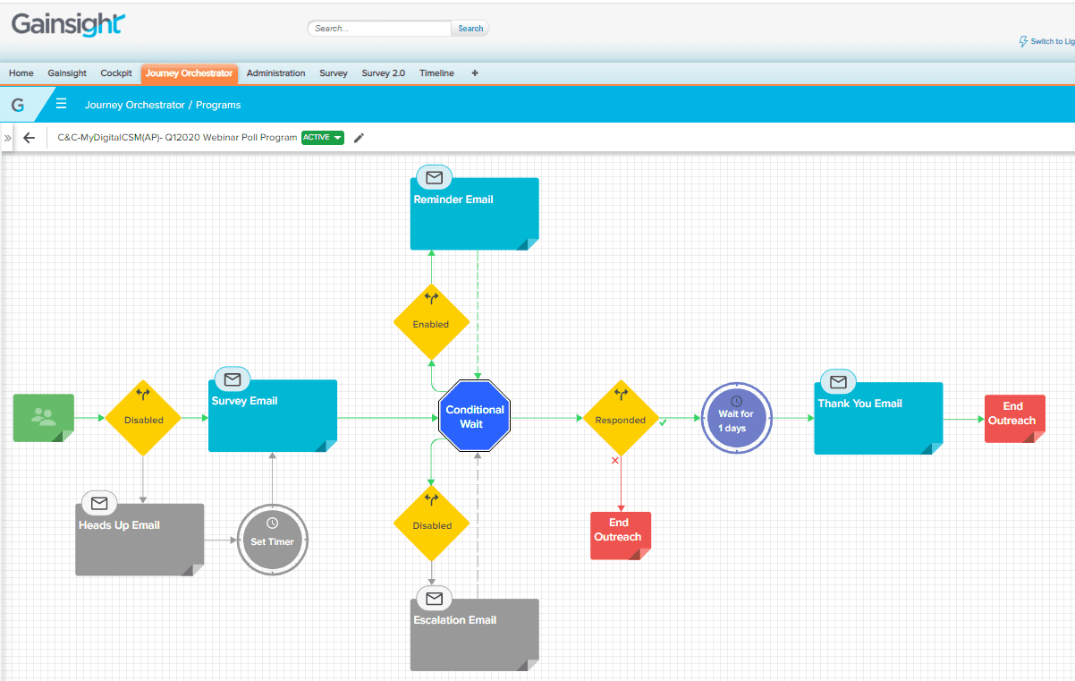Select the greyed-out Escalation Email step
Viewport: 1075px width, 681px height.
tap(474, 634)
